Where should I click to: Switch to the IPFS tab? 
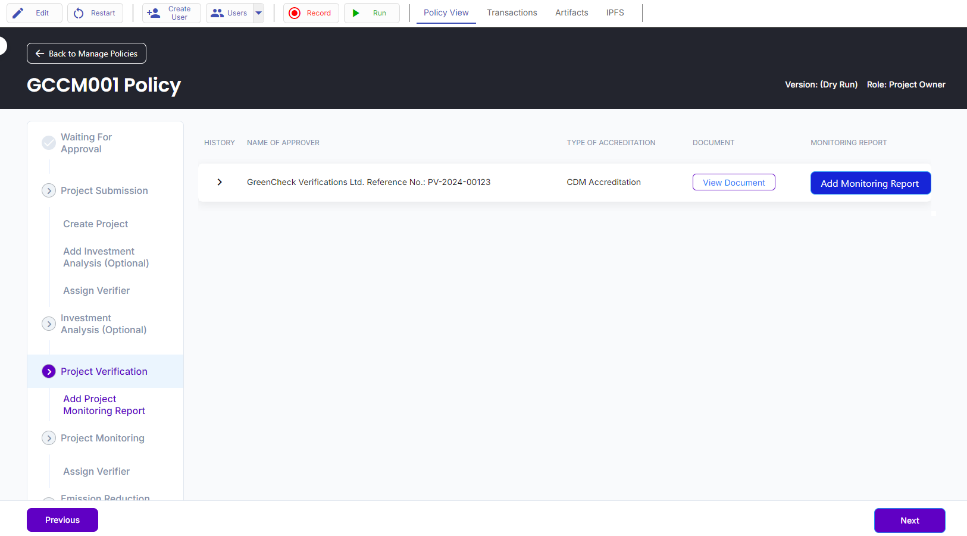[615, 12]
